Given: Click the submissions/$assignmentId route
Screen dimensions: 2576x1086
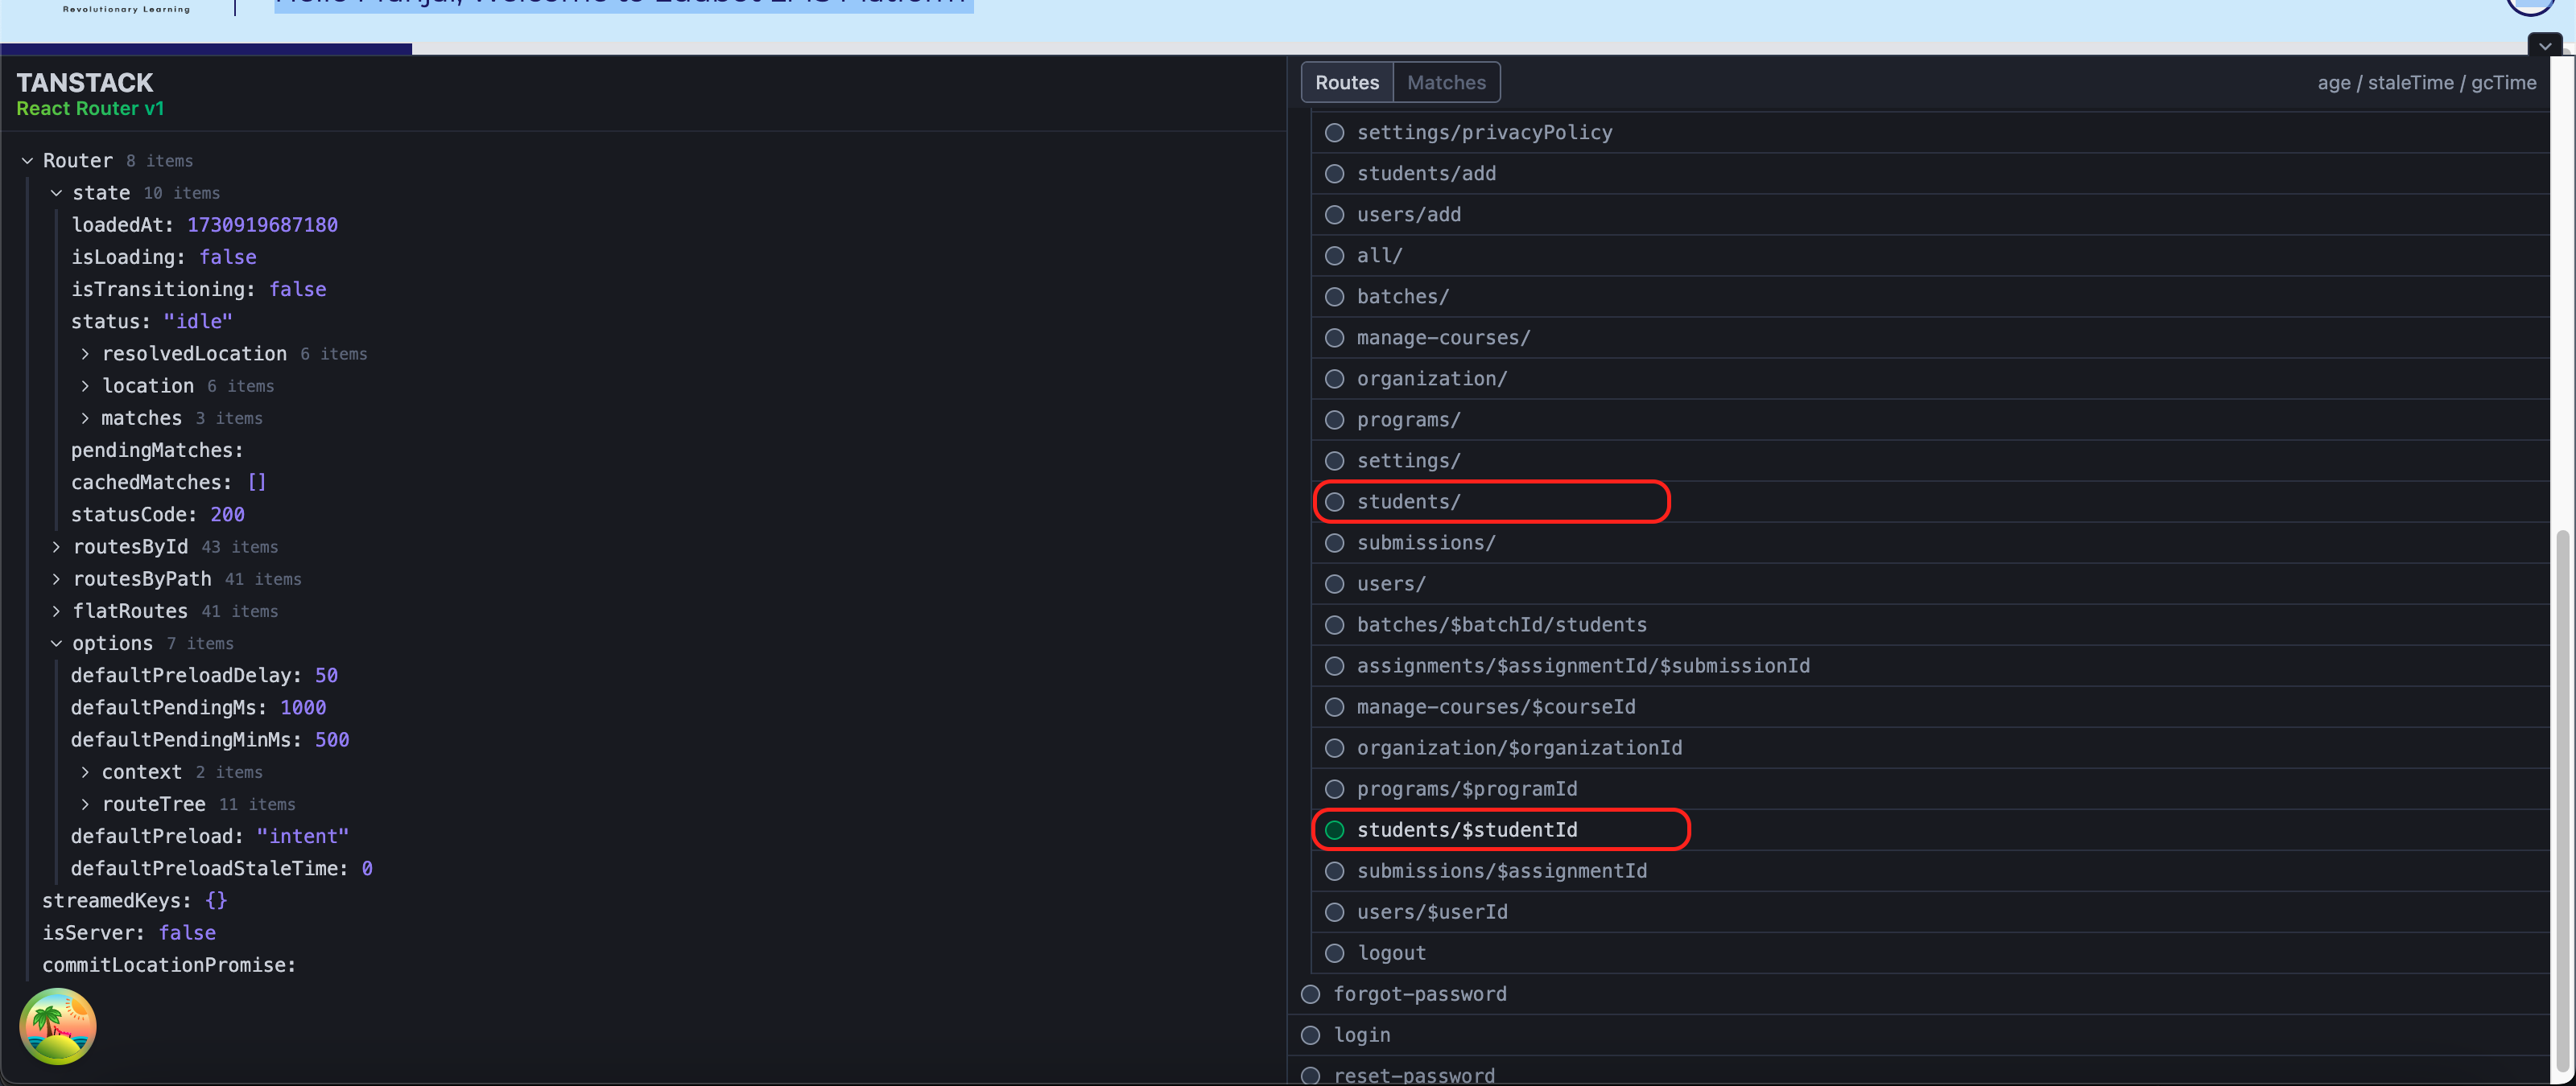Looking at the screenshot, I should pos(1930,870).
